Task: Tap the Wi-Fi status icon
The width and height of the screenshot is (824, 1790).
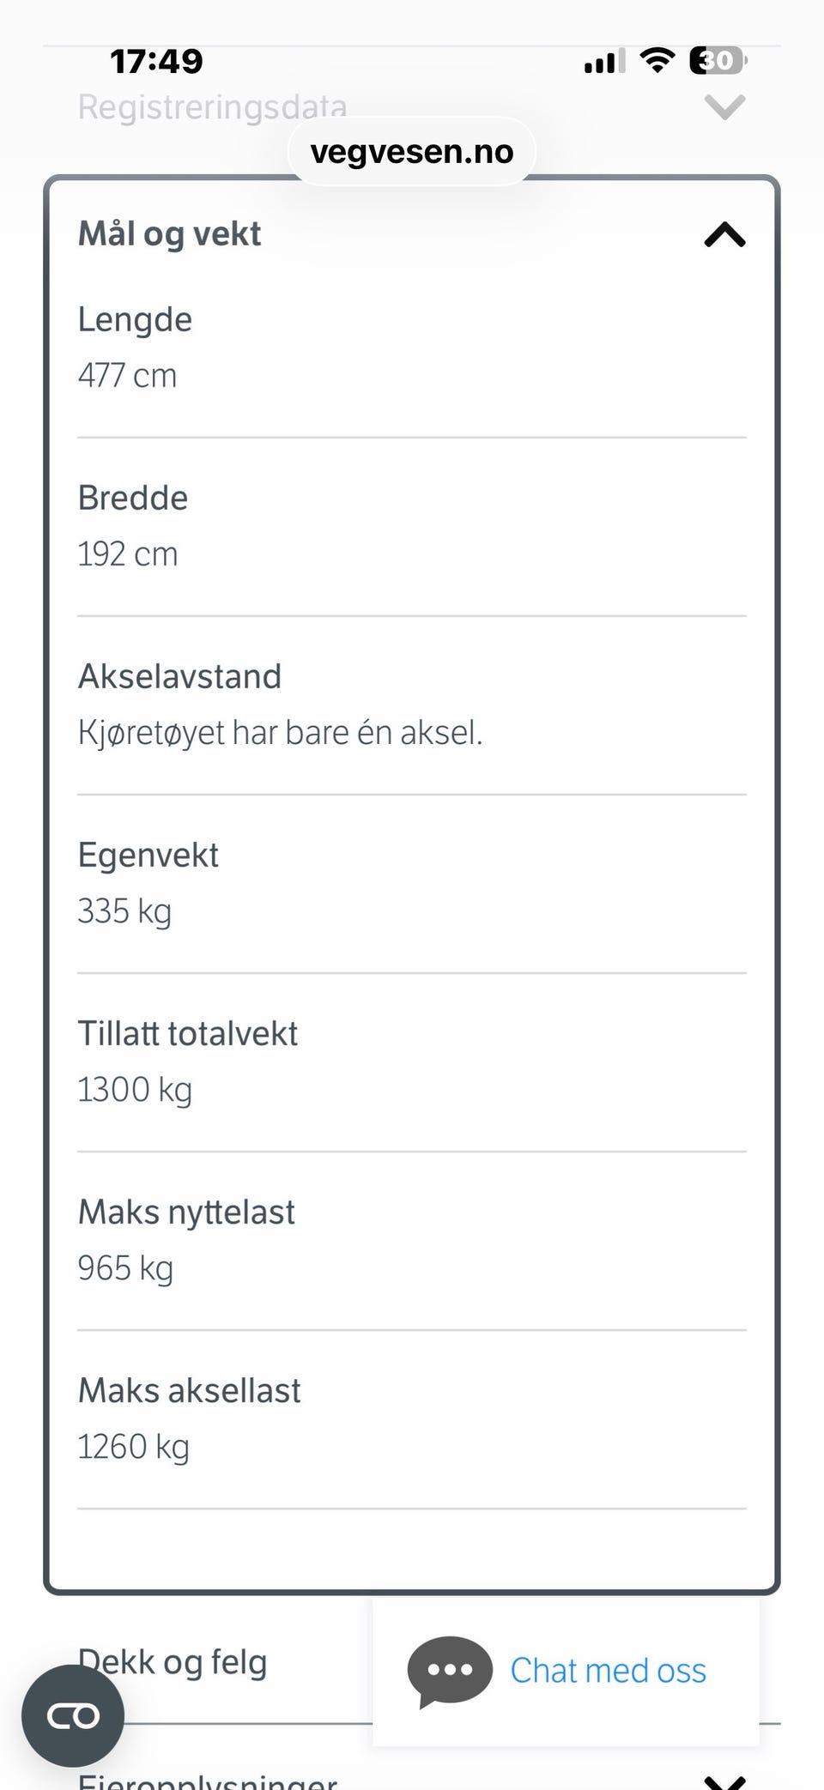Action: pyautogui.click(x=657, y=61)
